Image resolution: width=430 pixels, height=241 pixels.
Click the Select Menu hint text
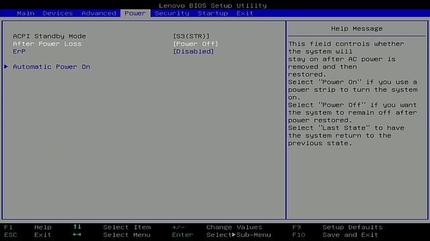point(127,235)
